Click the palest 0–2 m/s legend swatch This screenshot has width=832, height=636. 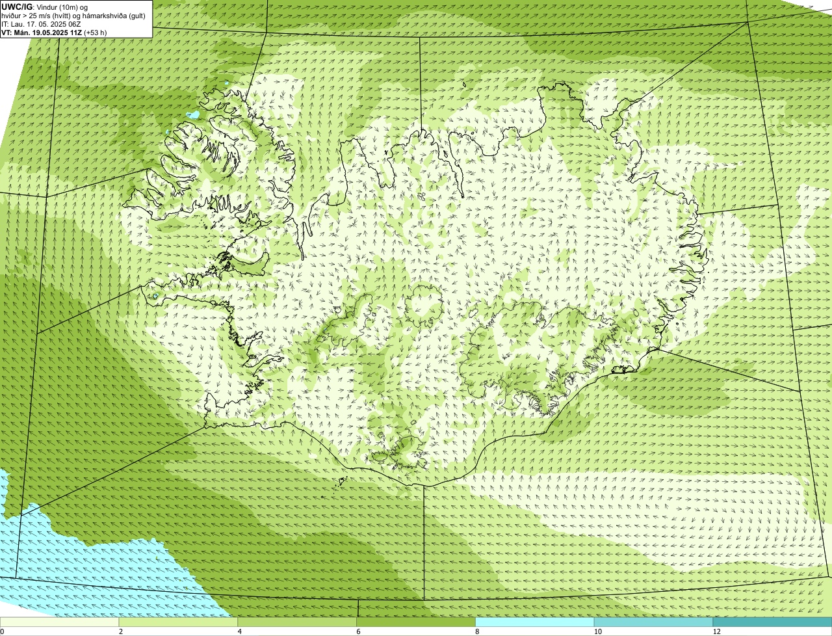[60, 622]
